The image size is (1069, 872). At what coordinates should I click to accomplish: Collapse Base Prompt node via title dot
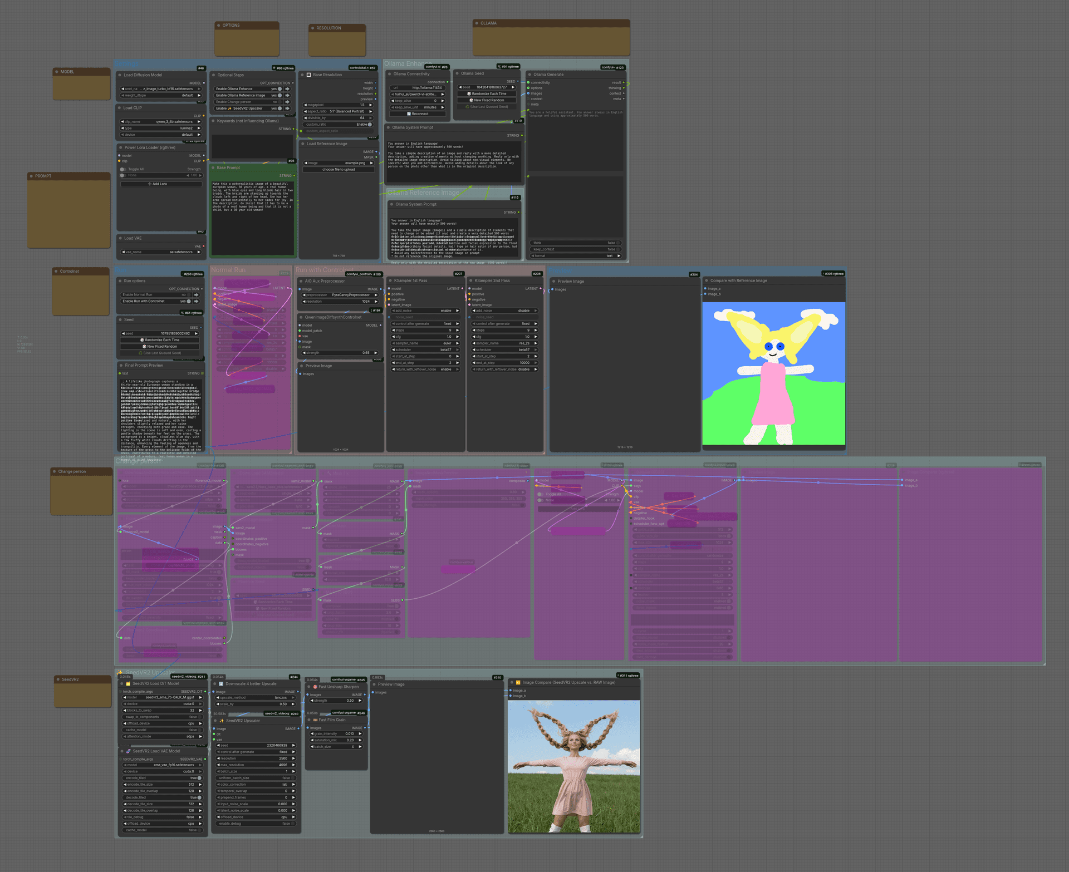click(x=213, y=167)
